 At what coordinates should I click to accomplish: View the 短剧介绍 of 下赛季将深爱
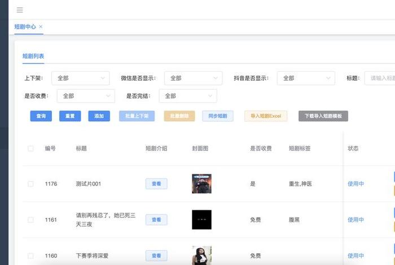[x=156, y=255]
